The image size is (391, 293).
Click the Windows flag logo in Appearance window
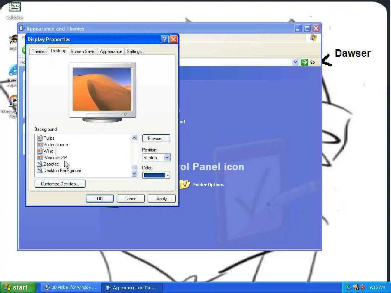coord(313,38)
